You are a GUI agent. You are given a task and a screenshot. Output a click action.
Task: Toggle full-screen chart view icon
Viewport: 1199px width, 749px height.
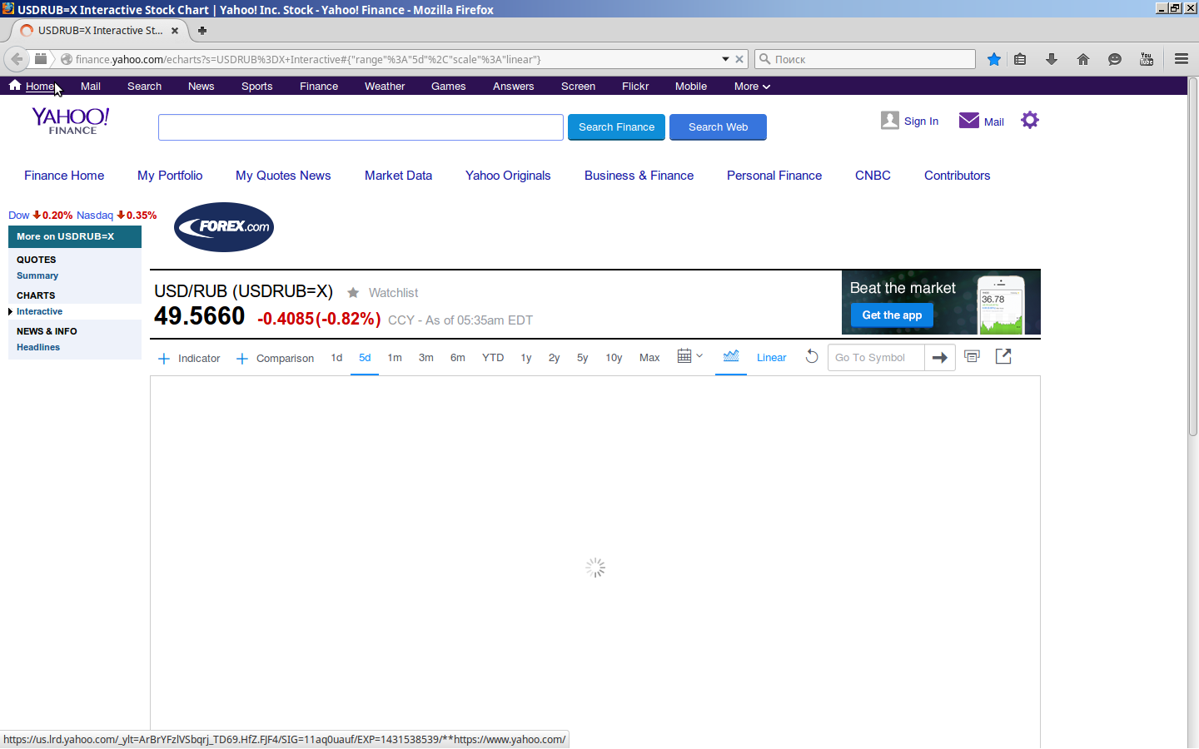point(972,356)
